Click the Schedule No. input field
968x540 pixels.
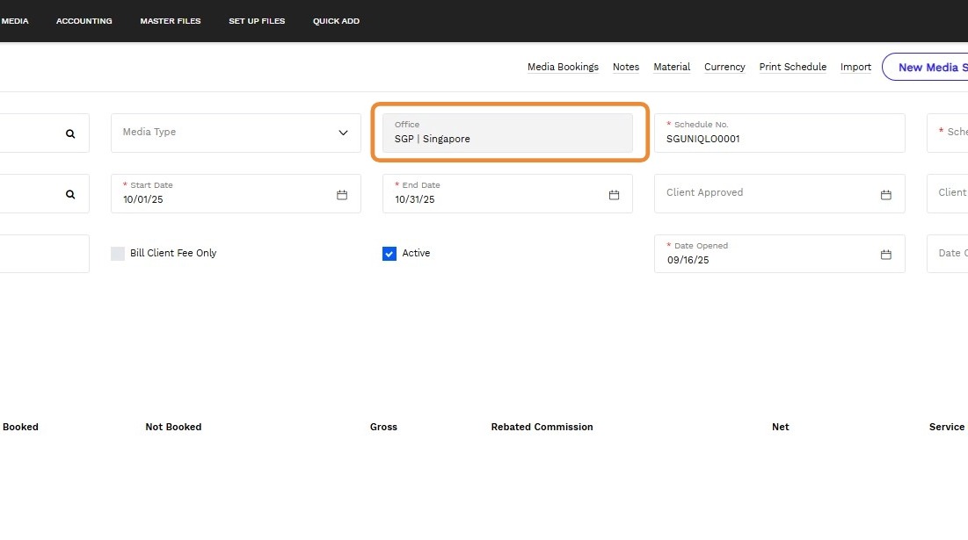point(779,139)
